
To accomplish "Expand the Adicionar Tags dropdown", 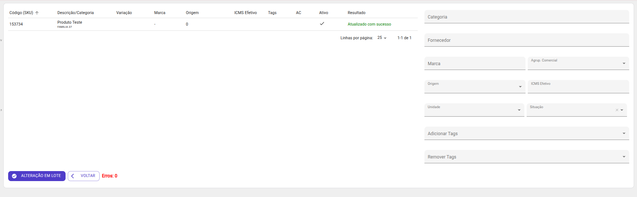I will (x=624, y=133).
